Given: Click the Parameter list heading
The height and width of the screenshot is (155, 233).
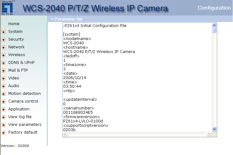Looking at the screenshot, I should click(68, 19).
